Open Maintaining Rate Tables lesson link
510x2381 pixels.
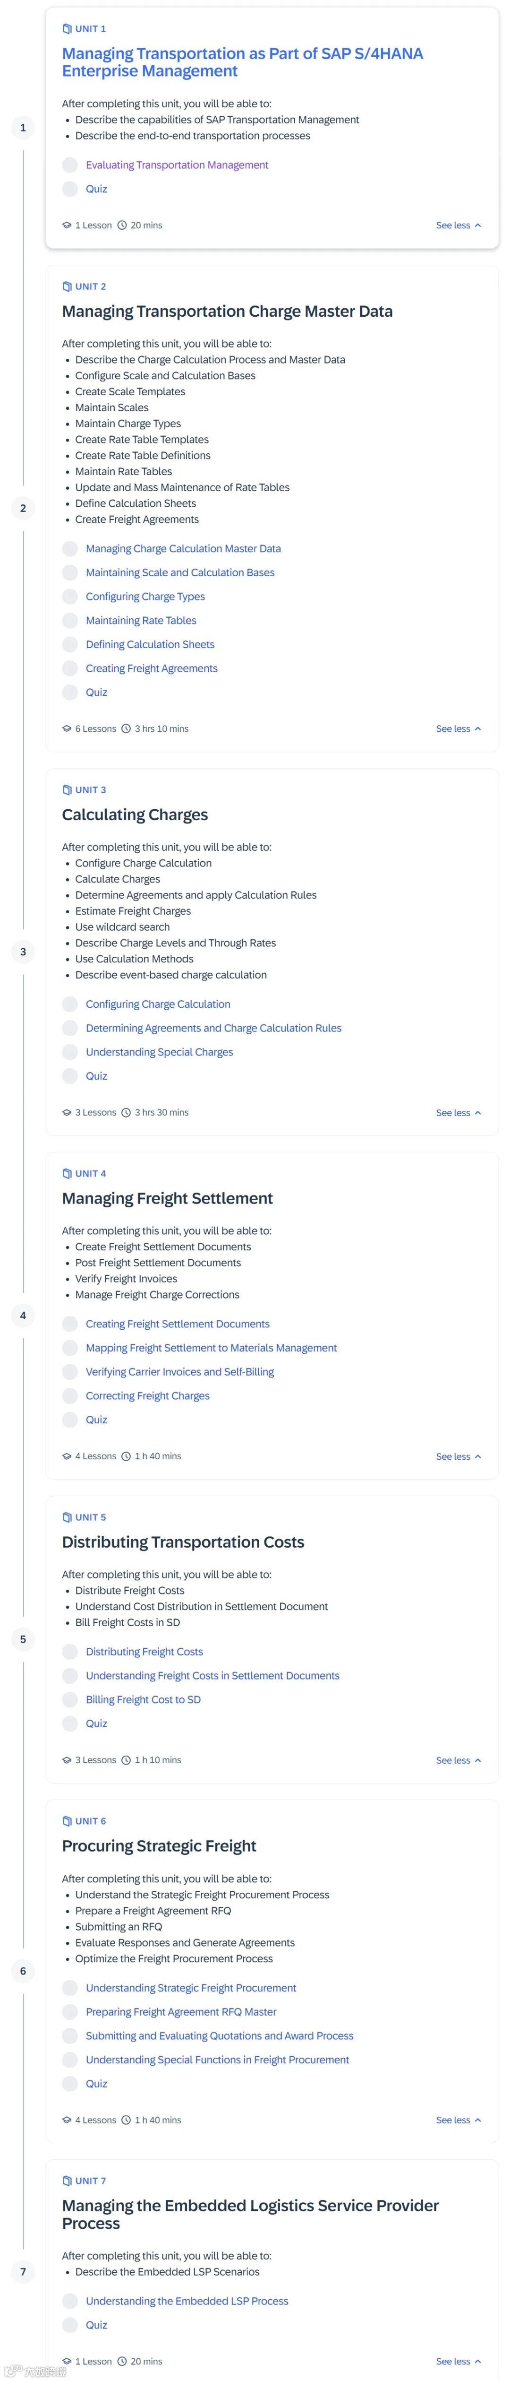tap(140, 621)
